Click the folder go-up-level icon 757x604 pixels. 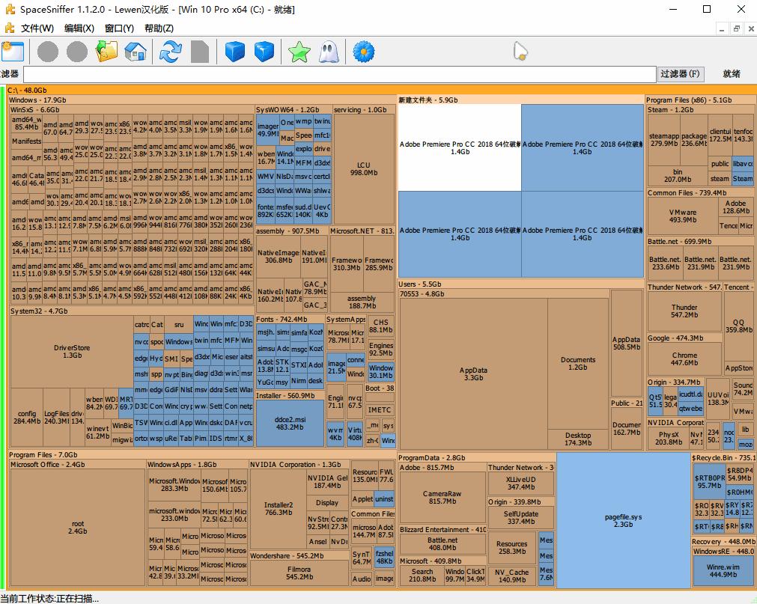click(x=107, y=52)
